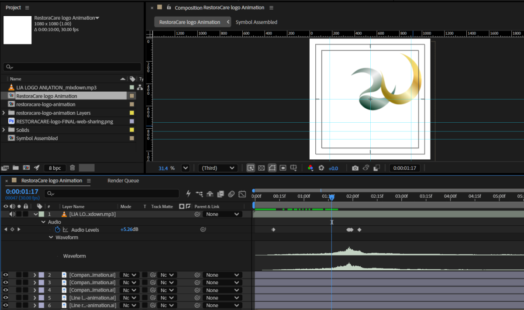
Task: Click the viewer current time 0:00:01:17 button
Action: pos(404,168)
